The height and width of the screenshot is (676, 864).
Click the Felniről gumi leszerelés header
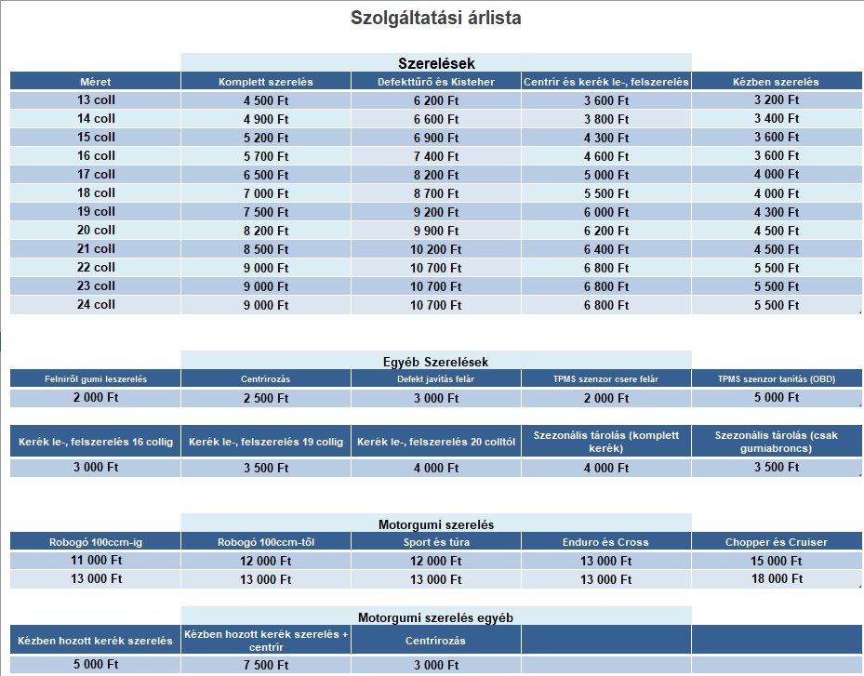click(96, 378)
